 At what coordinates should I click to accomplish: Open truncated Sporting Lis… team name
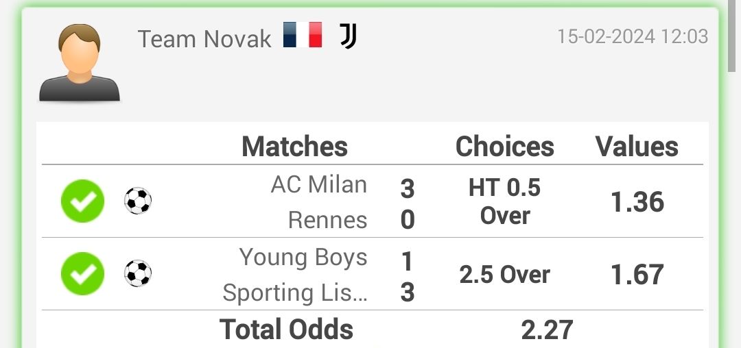pyautogui.click(x=295, y=293)
